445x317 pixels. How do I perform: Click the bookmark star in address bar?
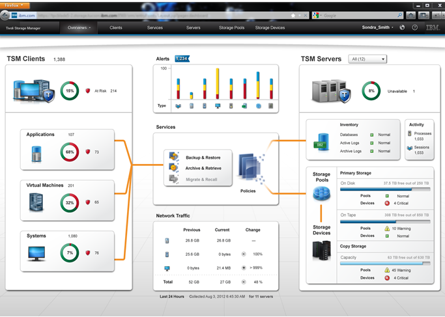point(293,16)
